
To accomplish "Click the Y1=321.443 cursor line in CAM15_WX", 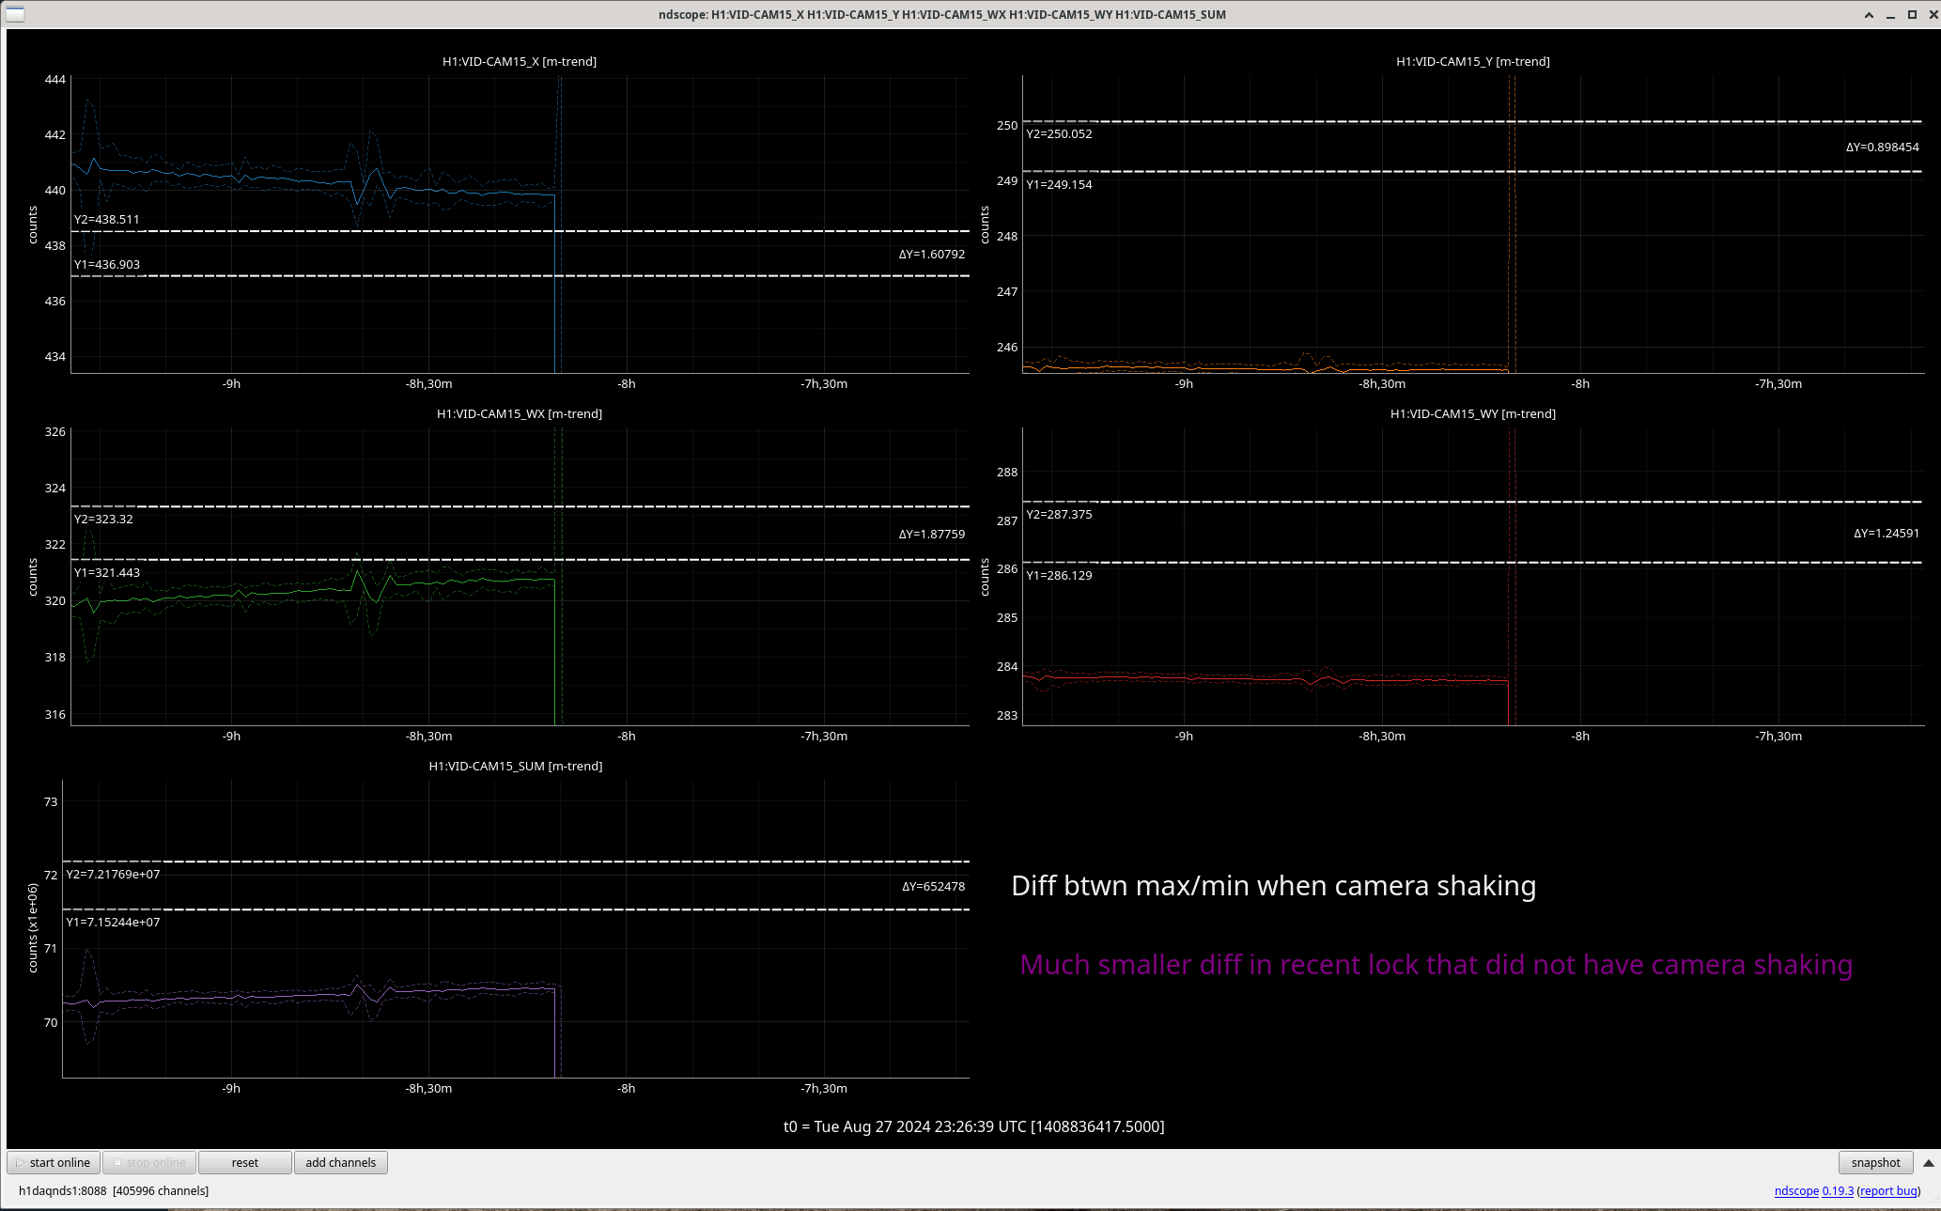I will coord(520,560).
